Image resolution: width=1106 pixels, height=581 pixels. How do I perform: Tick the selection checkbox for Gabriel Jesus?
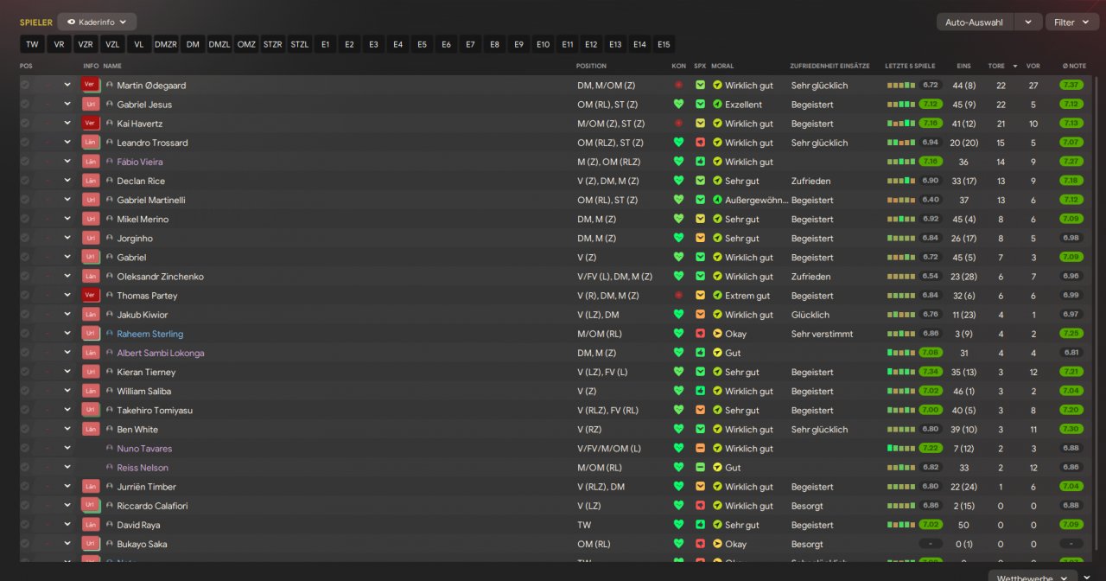pos(25,104)
